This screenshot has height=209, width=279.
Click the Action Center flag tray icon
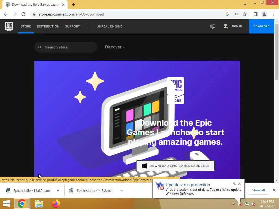(240, 204)
